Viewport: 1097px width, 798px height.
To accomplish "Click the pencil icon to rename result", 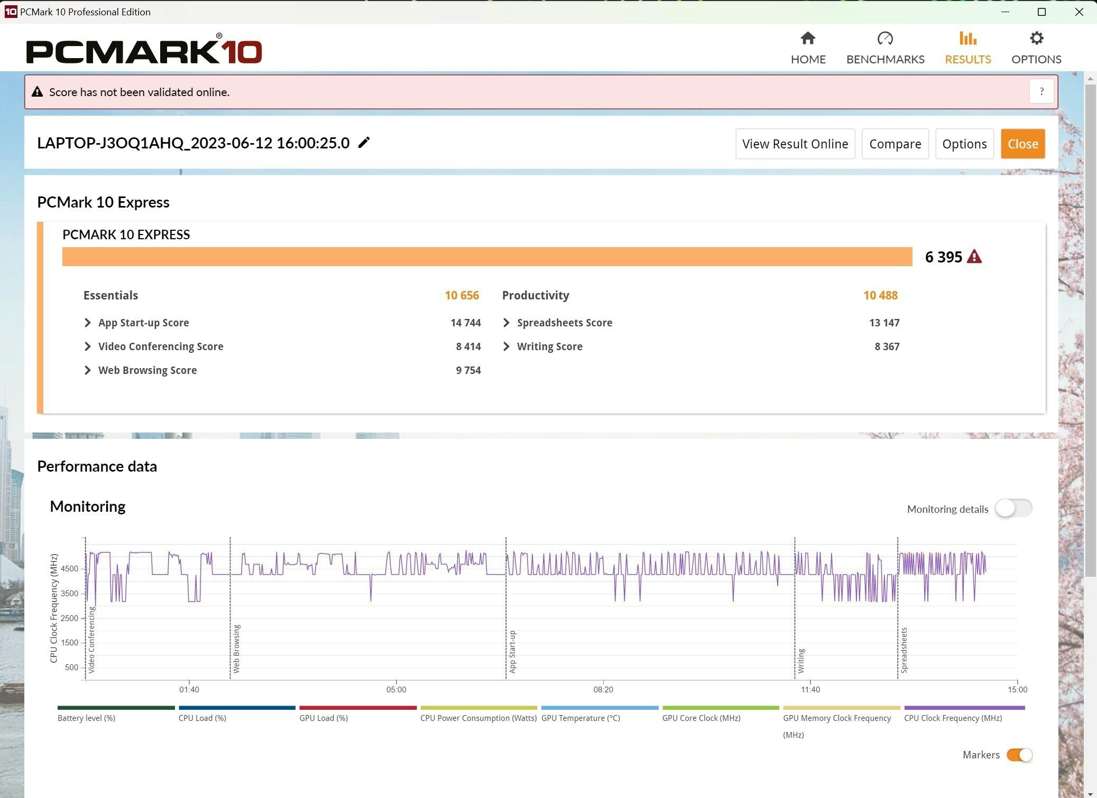I will coord(364,143).
